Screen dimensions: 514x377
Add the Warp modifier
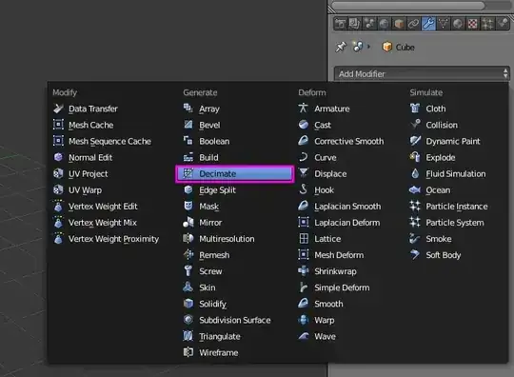pos(316,320)
